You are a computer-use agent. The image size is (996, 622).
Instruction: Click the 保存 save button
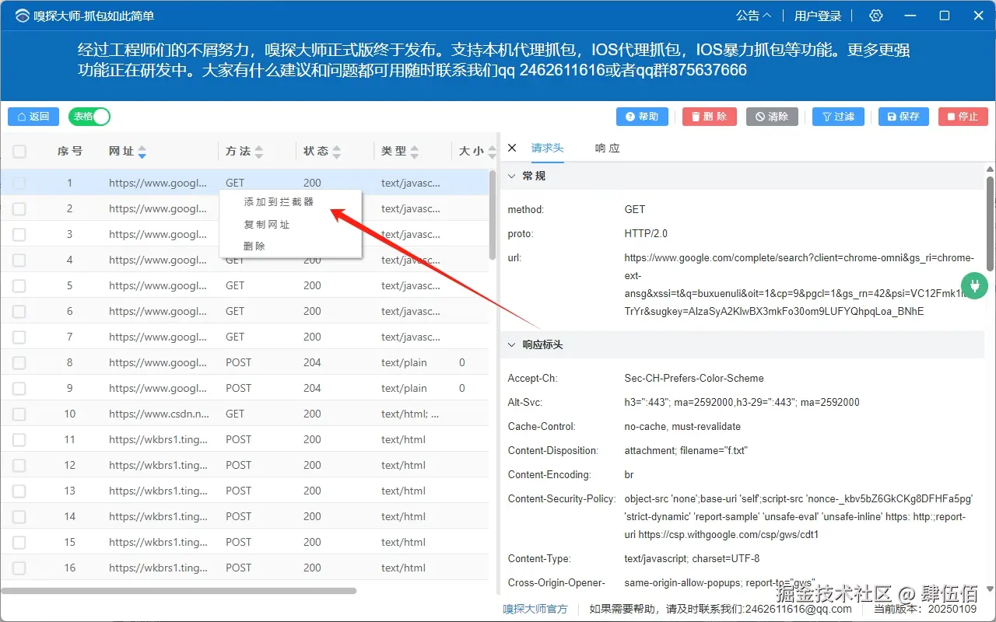[x=903, y=117]
